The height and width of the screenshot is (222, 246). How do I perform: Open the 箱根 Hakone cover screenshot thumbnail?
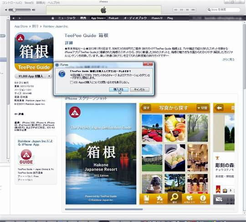(101, 154)
